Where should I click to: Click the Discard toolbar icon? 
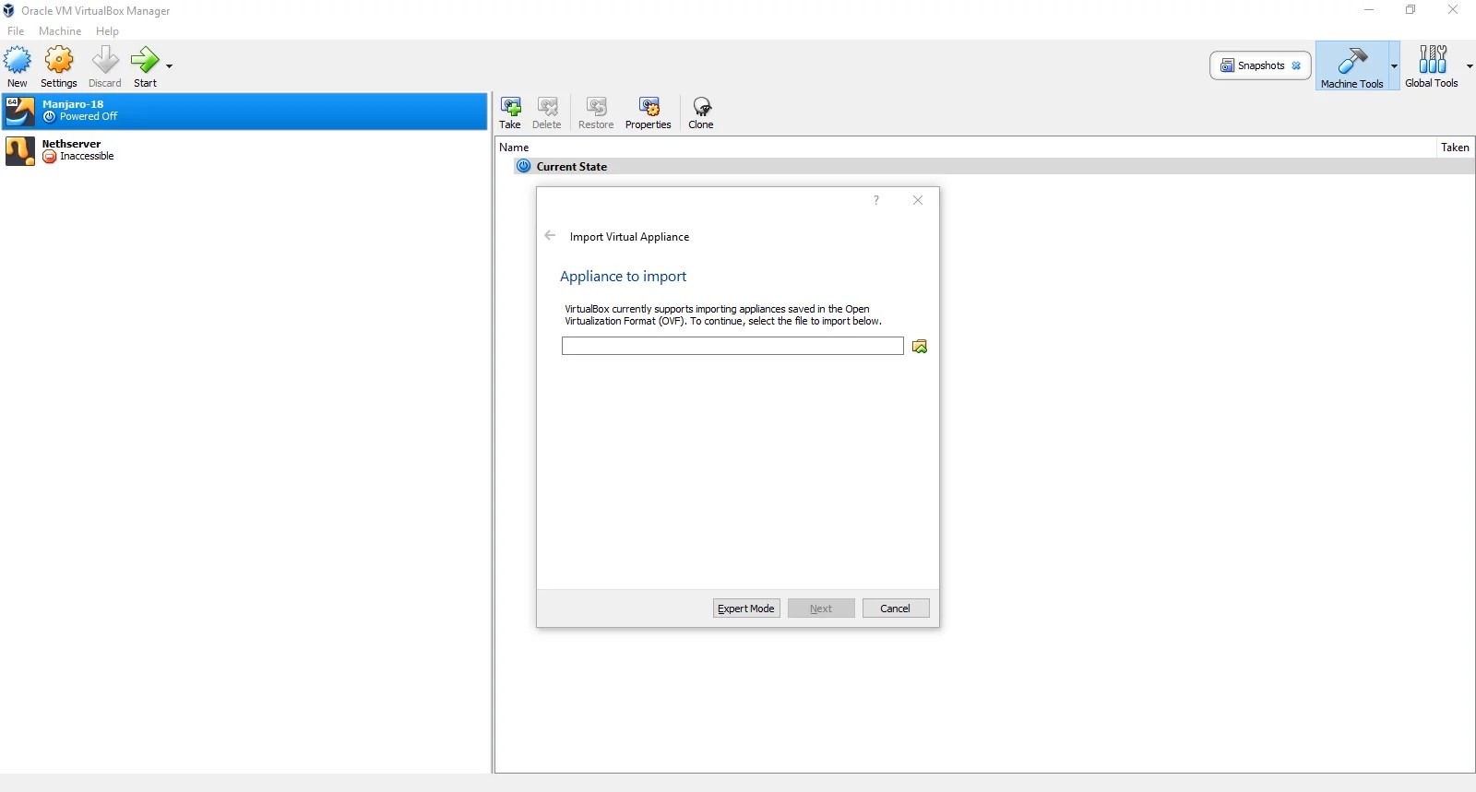tap(105, 61)
